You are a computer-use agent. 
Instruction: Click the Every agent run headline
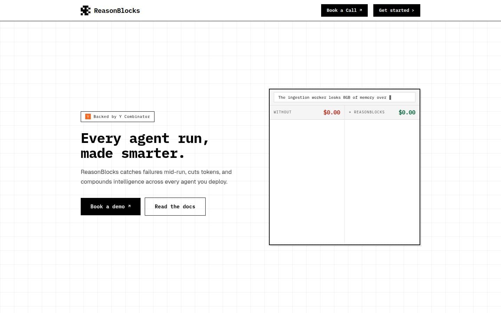coord(145,146)
